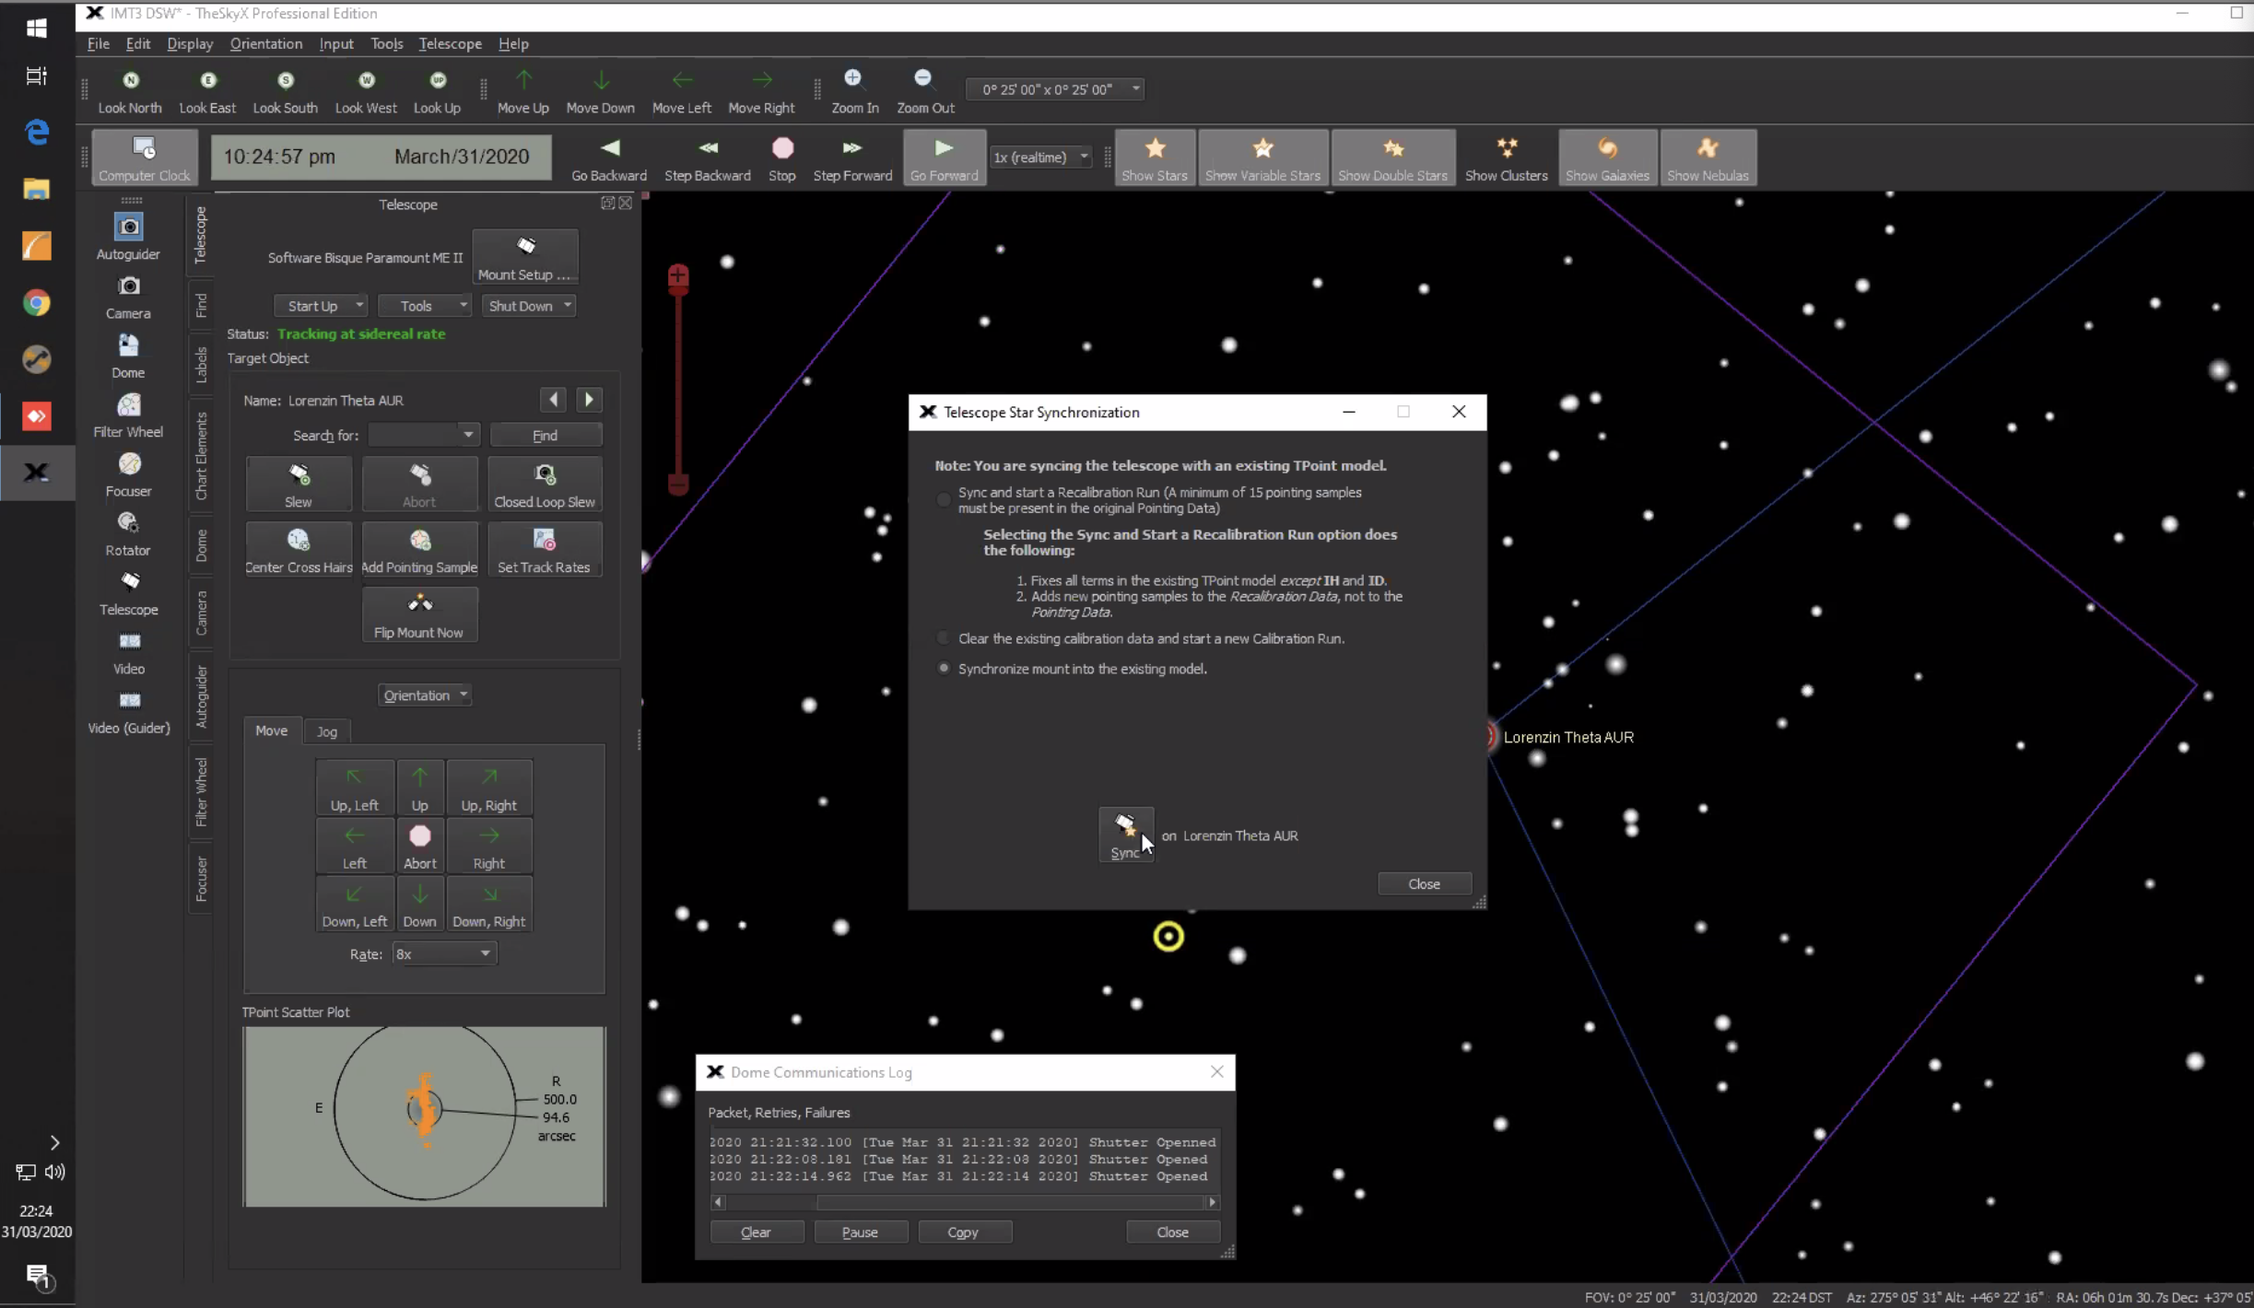Click the Flip Mount Now icon

(x=420, y=613)
